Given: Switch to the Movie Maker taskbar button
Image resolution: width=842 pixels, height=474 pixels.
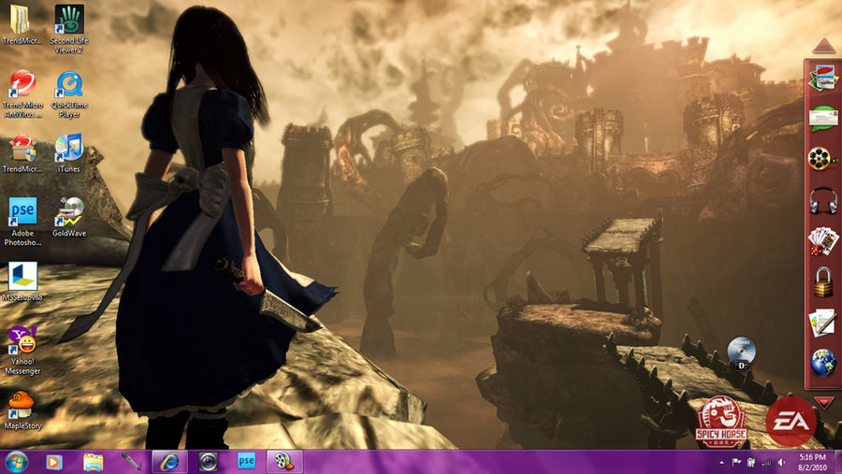Looking at the screenshot, I should (x=284, y=462).
